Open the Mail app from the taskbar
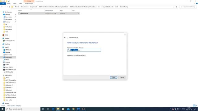 [68, 109]
